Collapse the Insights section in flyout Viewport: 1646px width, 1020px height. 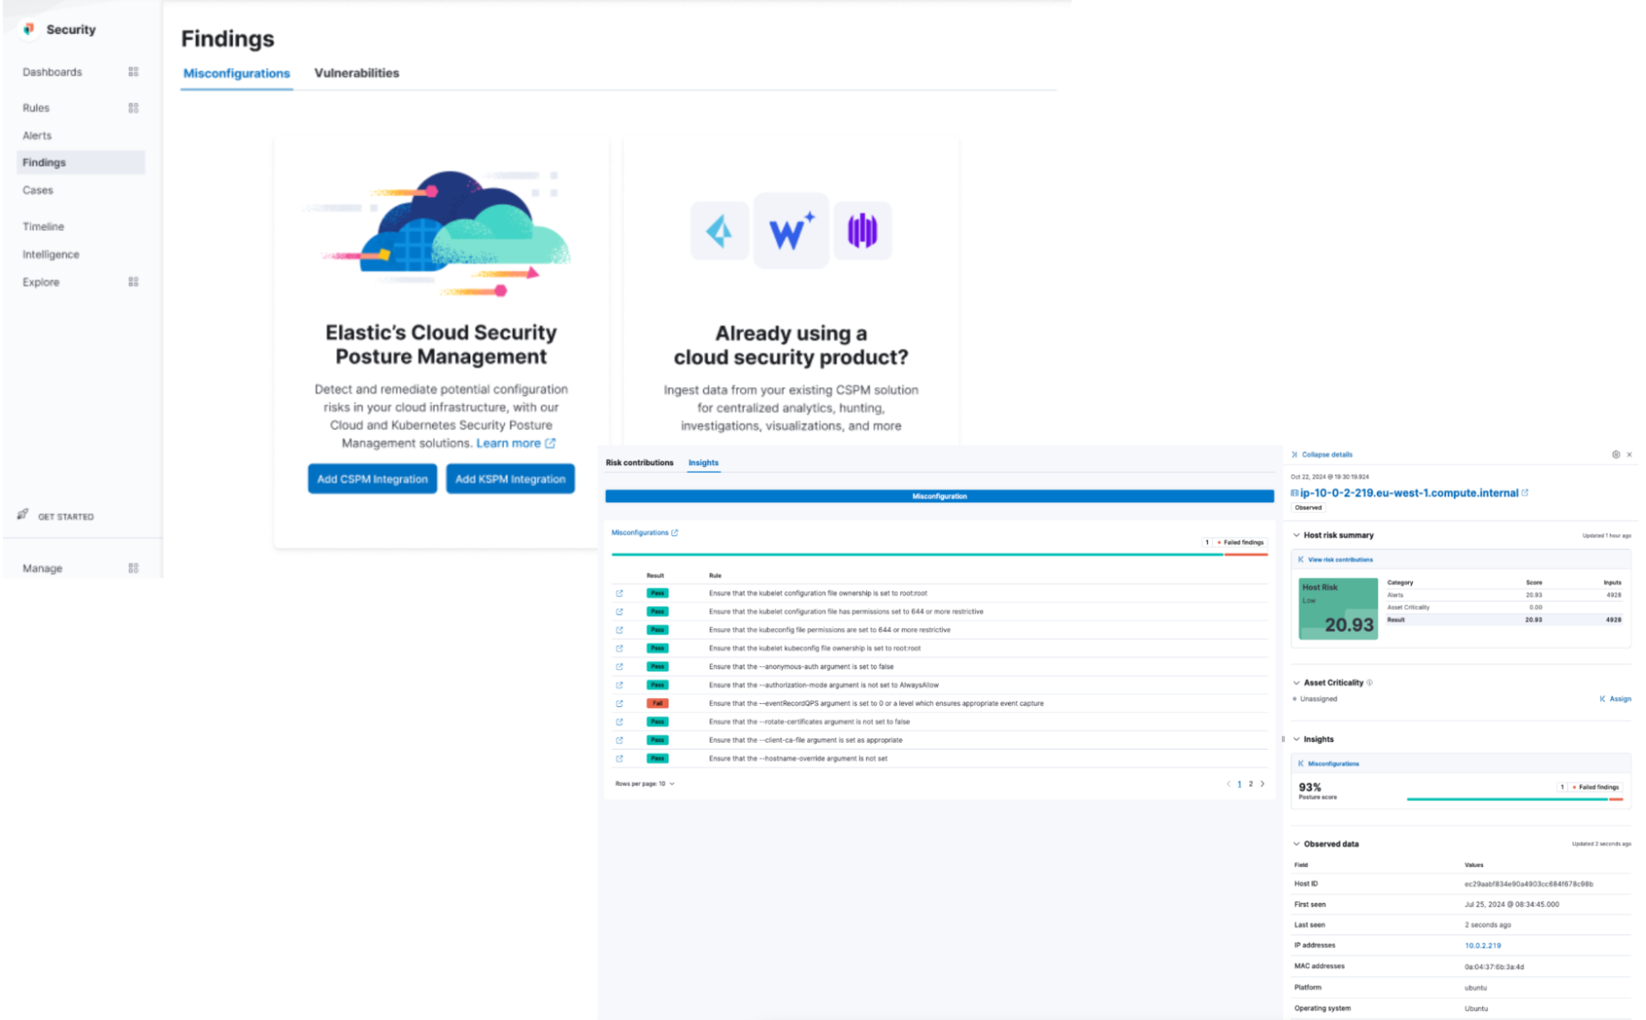[x=1296, y=739]
